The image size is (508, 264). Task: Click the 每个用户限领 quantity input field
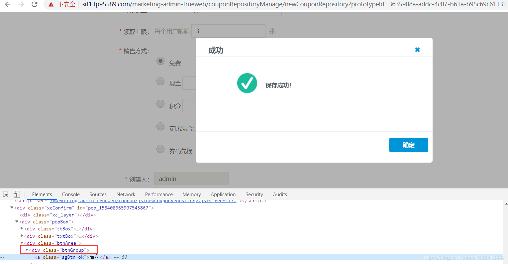coord(228,31)
